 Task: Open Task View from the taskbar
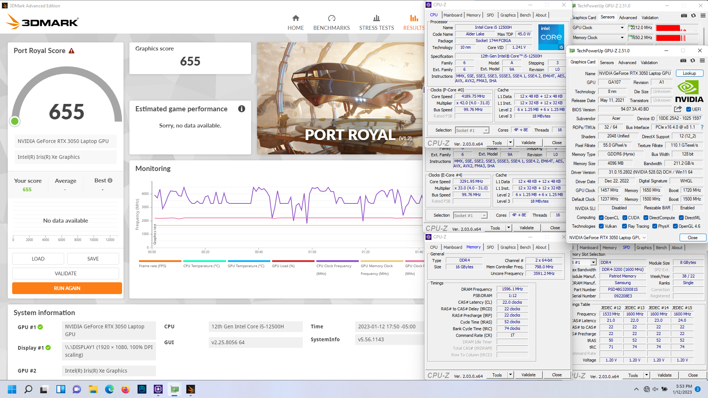pos(44,389)
